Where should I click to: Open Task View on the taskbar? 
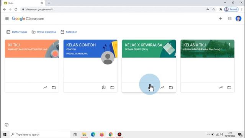(x=75, y=135)
